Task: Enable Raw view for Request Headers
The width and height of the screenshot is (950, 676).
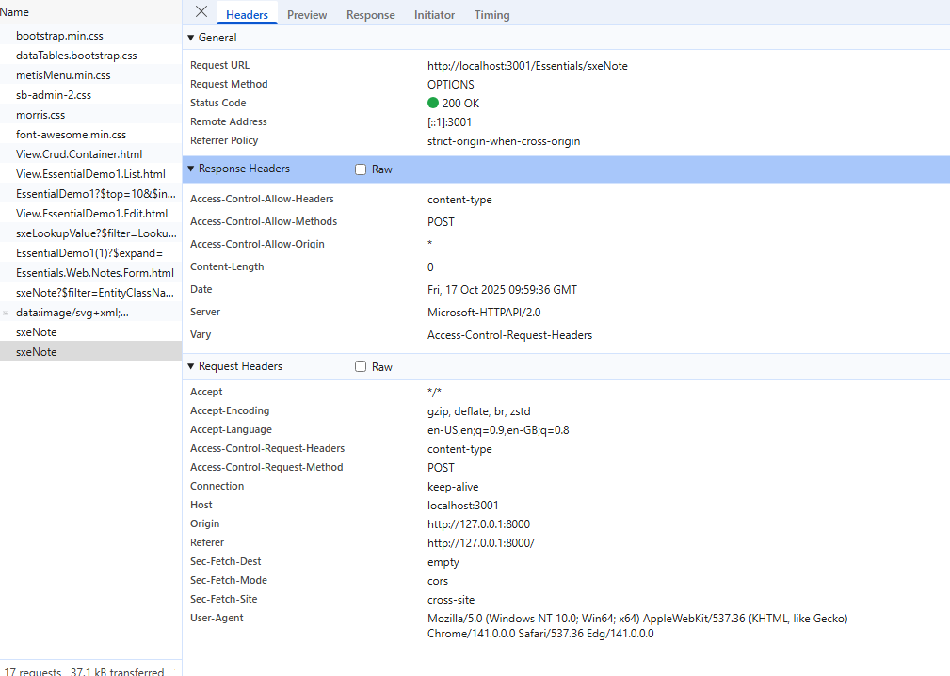Action: pyautogui.click(x=361, y=367)
